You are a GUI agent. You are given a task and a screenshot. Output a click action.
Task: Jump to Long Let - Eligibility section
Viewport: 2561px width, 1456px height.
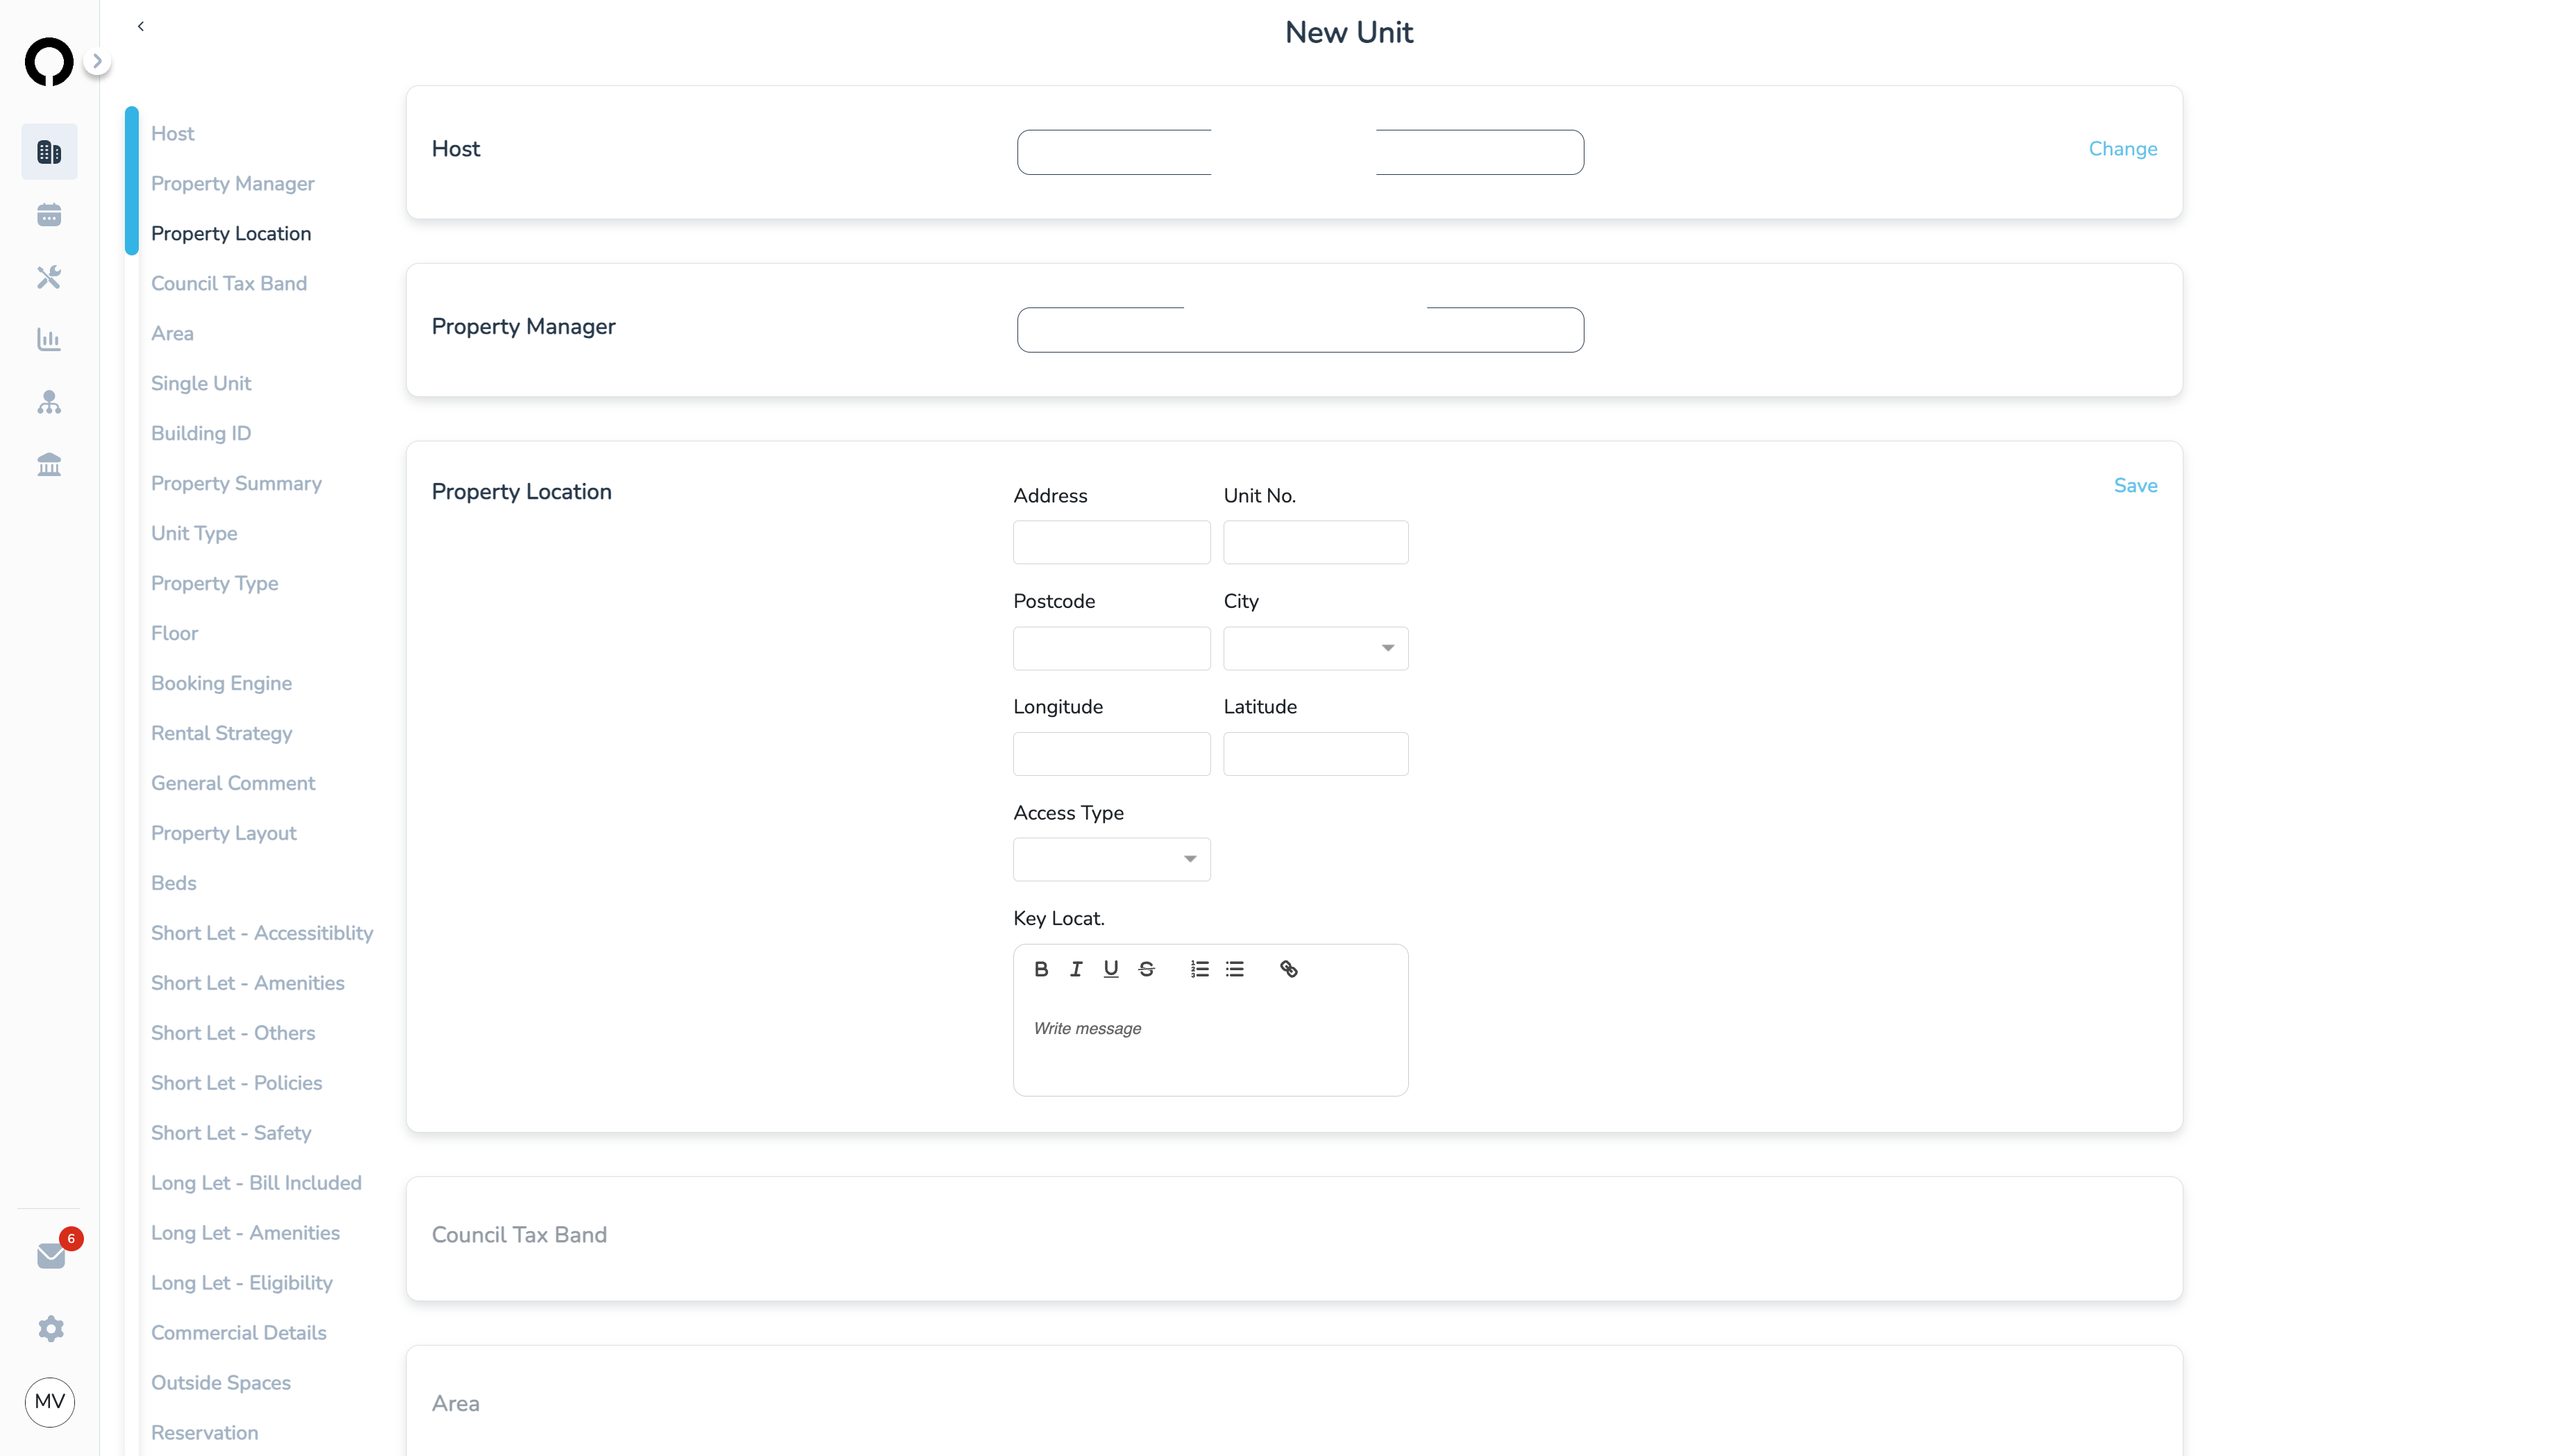coord(241,1283)
